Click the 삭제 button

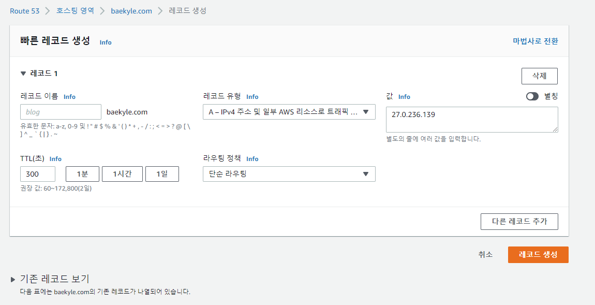[x=539, y=76]
